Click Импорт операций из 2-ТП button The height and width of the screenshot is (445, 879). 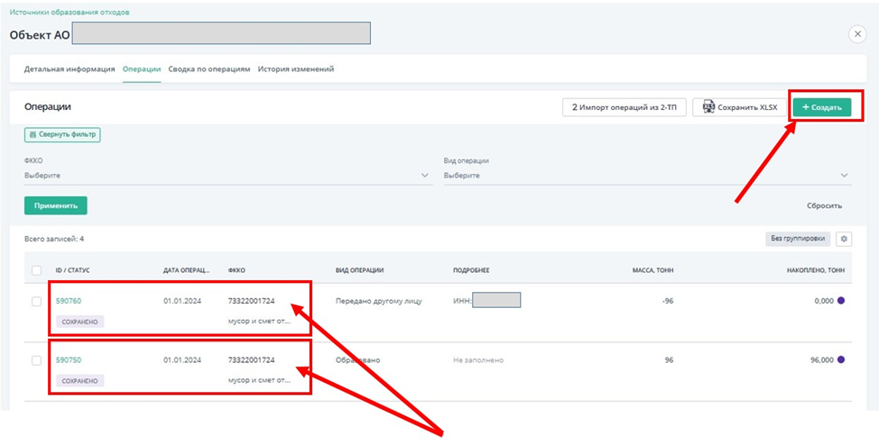click(624, 107)
